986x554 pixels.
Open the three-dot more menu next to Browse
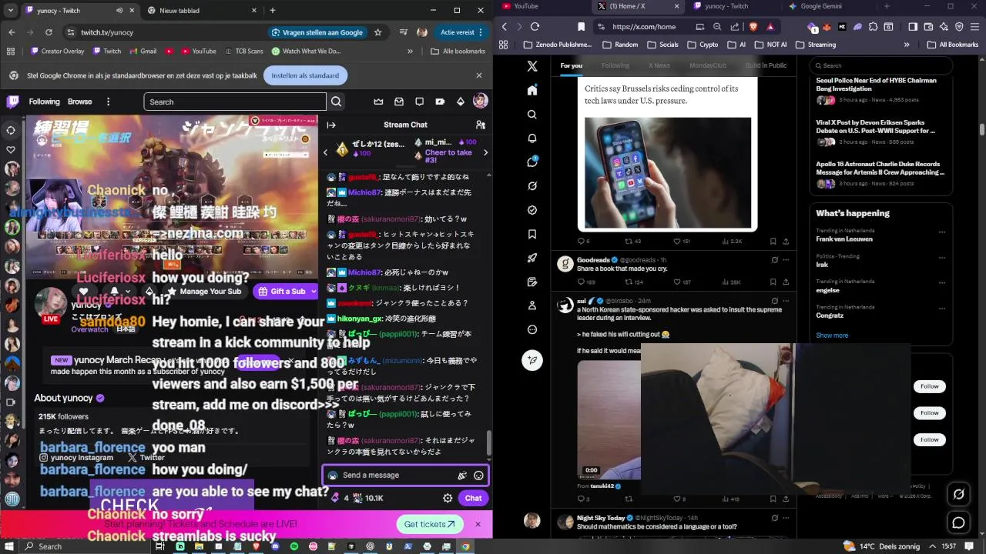[108, 102]
